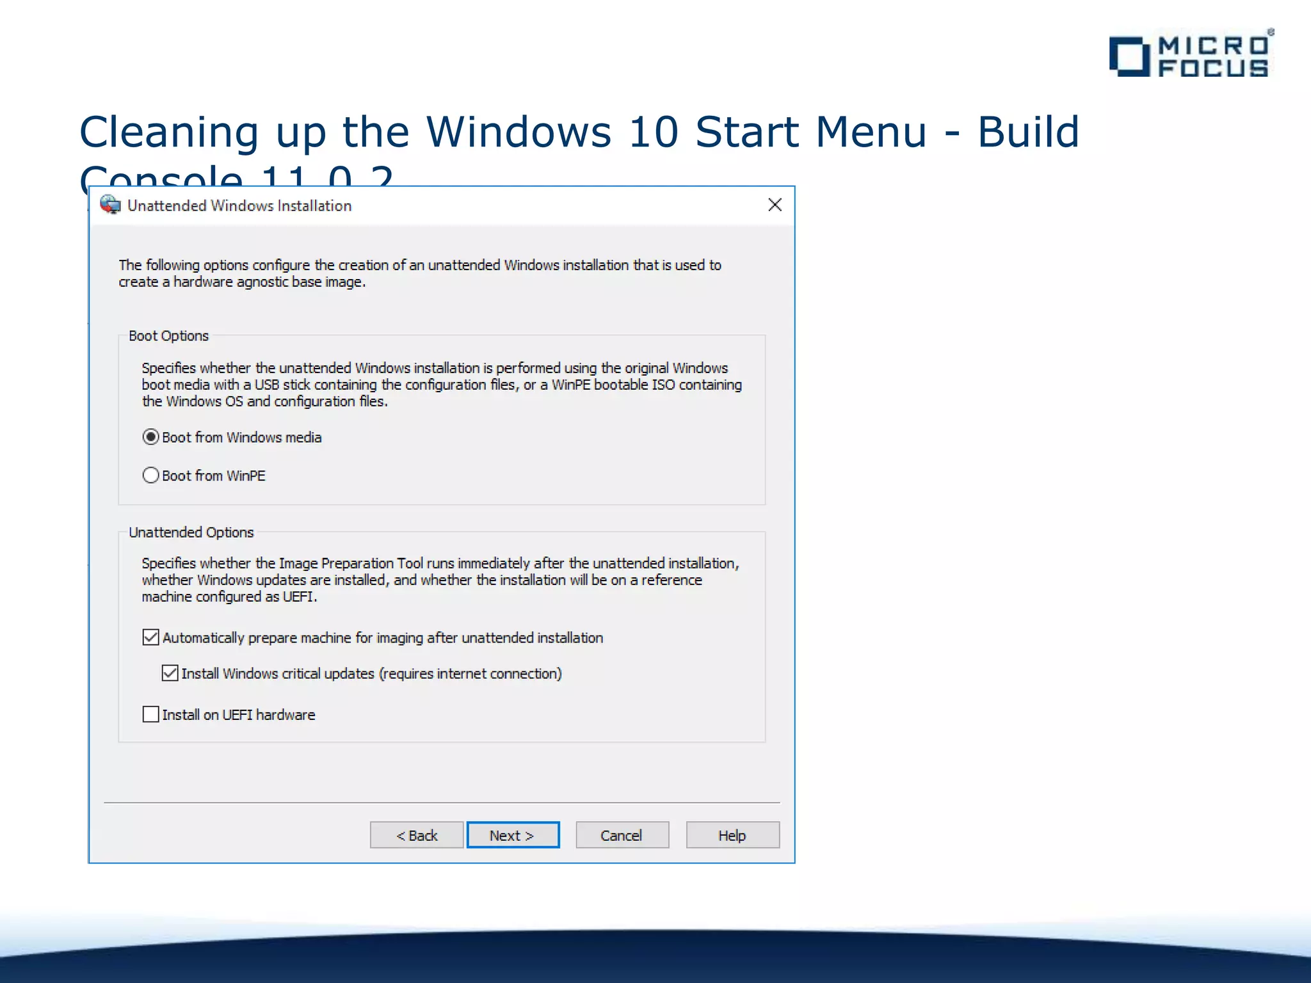1311x983 pixels.
Task: Click the installer icon in dialog title bar
Action: pos(110,205)
